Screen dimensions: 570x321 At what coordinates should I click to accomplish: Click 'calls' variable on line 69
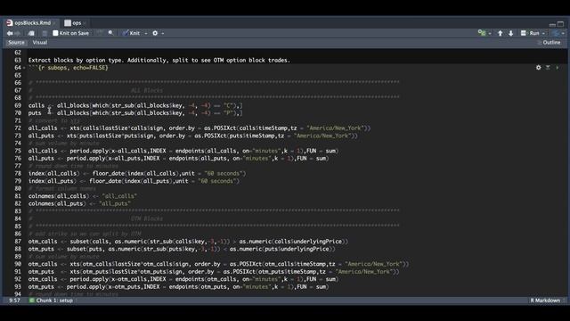point(37,105)
